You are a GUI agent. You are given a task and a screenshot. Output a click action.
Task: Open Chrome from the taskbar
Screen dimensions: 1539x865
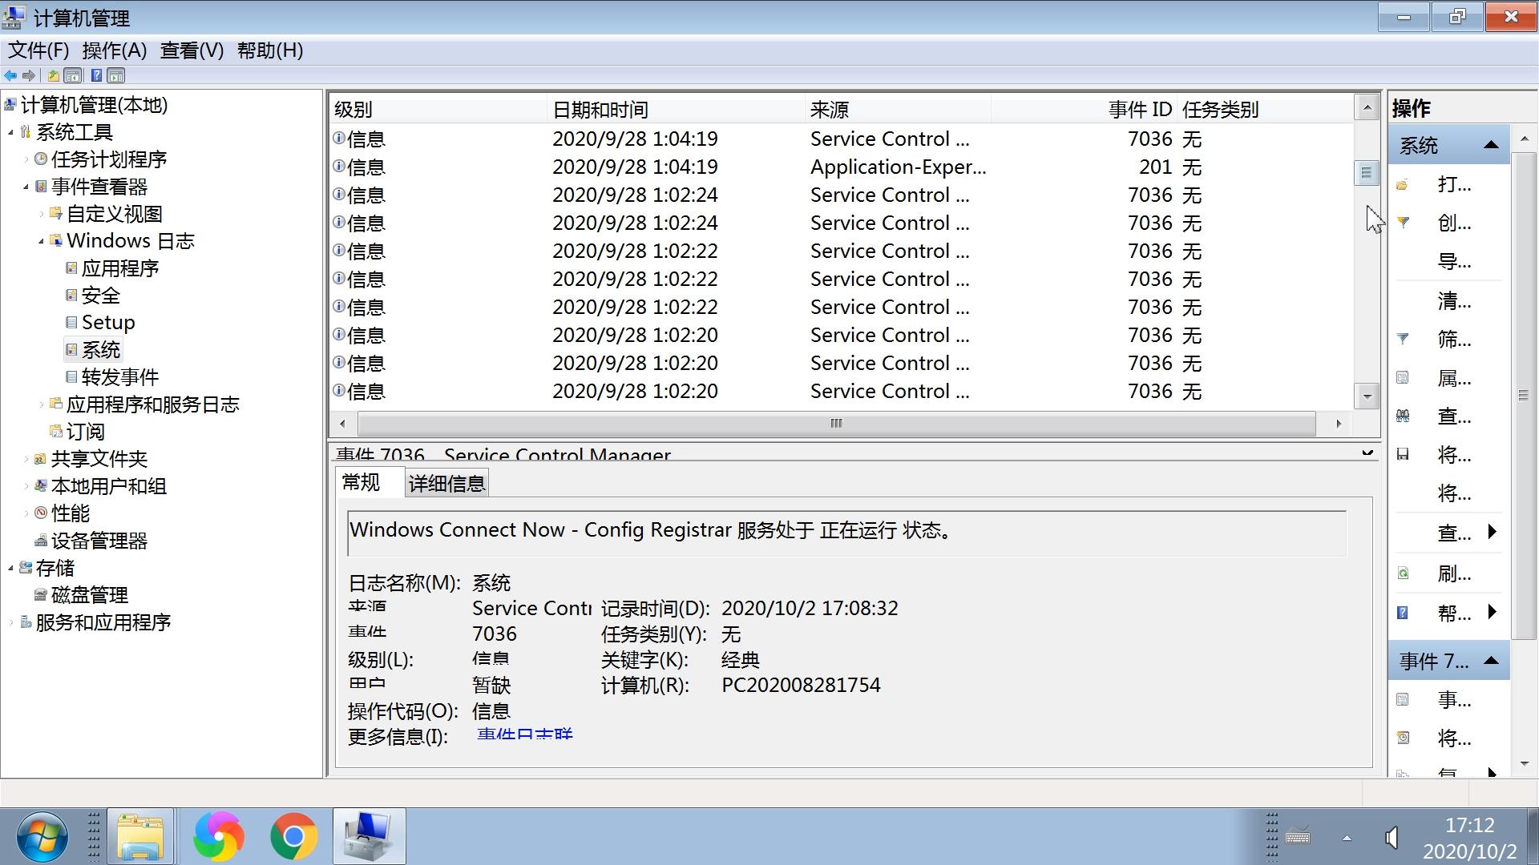click(x=293, y=836)
